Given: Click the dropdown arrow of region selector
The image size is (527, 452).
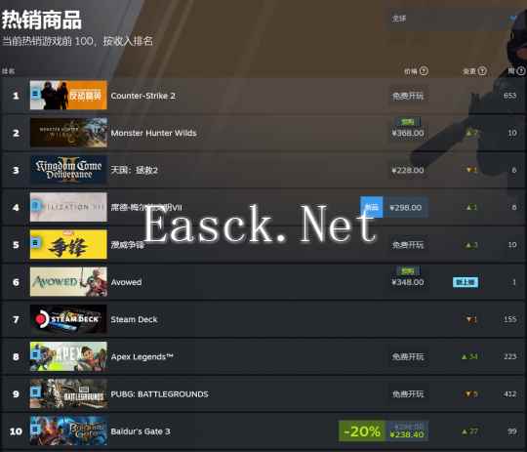Looking at the screenshot, I should pyautogui.click(x=513, y=19).
